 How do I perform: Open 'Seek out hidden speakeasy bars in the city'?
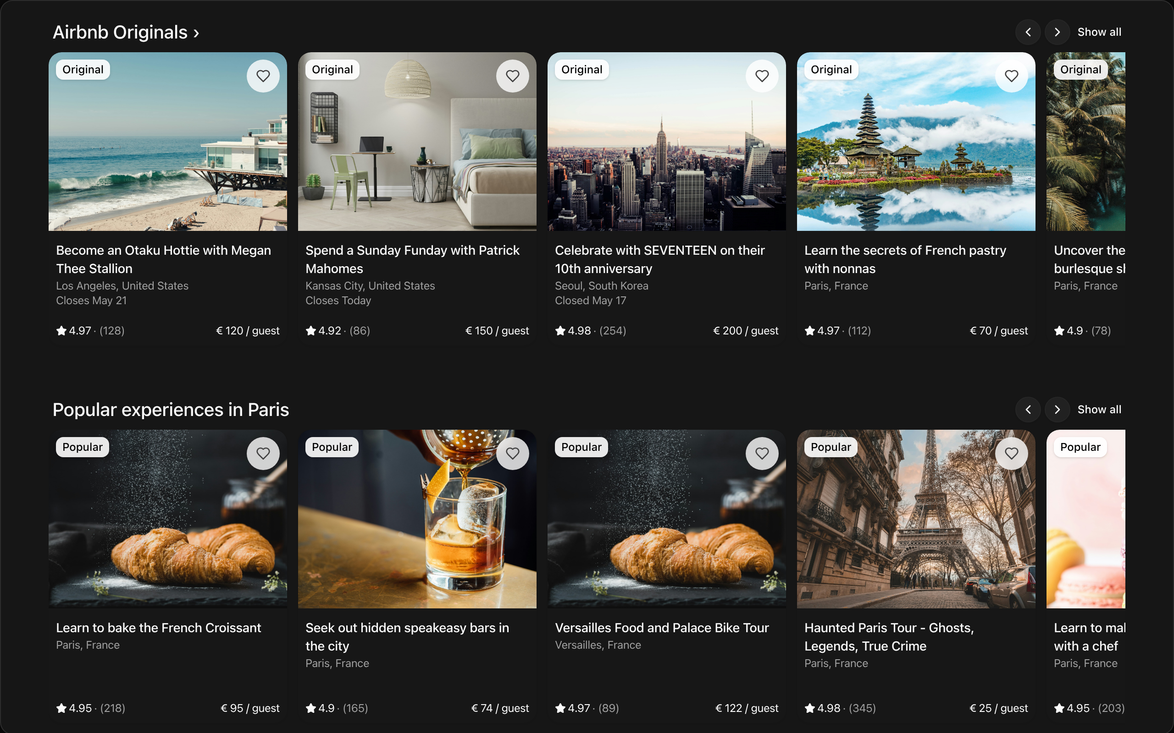click(x=408, y=636)
